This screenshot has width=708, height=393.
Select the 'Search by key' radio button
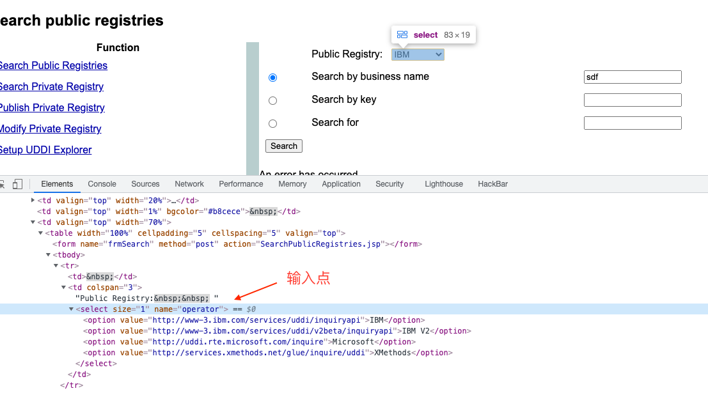(x=273, y=100)
